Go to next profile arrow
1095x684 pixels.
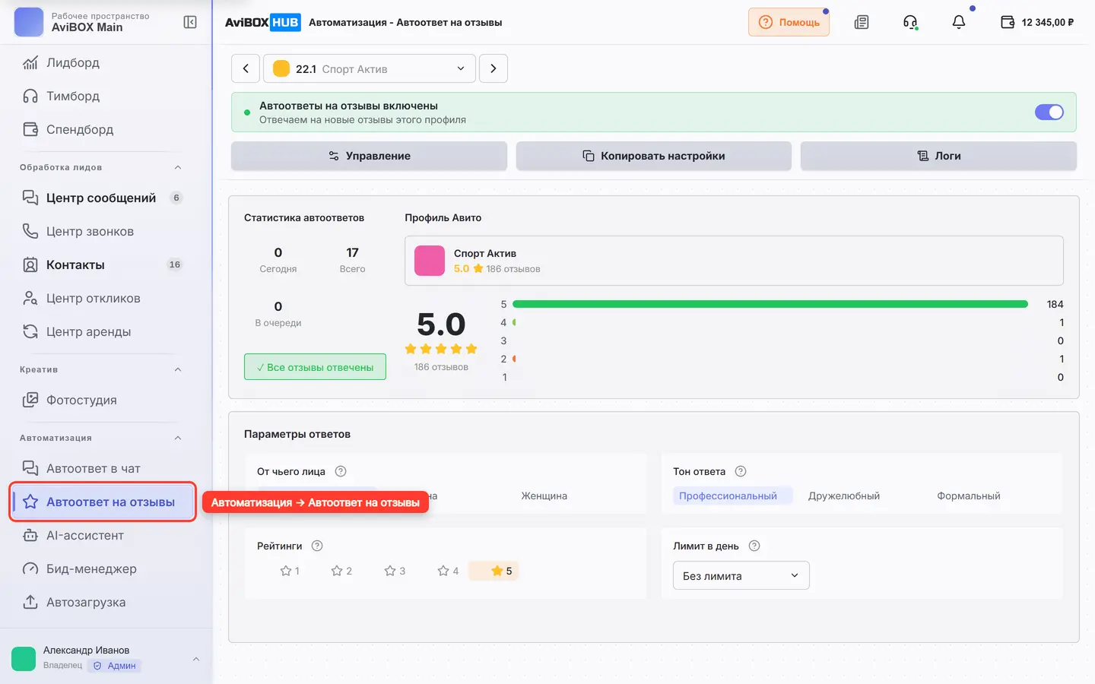coord(494,68)
